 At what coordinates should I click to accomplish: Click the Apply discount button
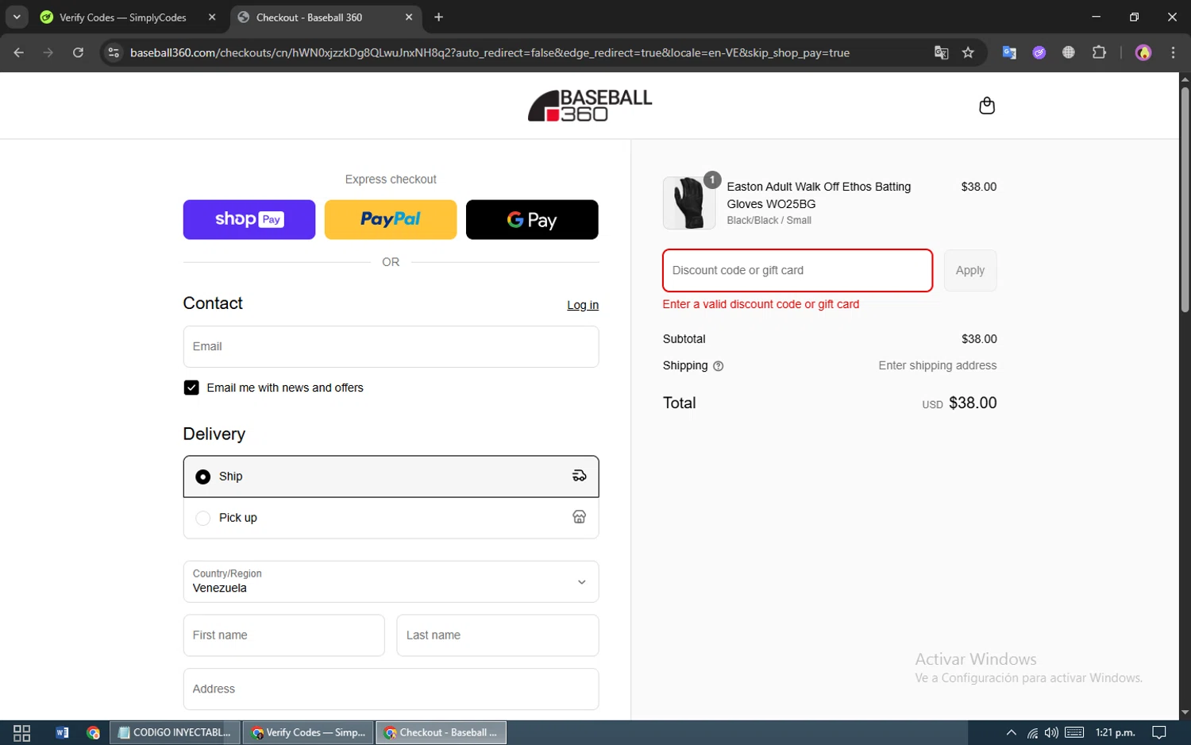coord(970,271)
